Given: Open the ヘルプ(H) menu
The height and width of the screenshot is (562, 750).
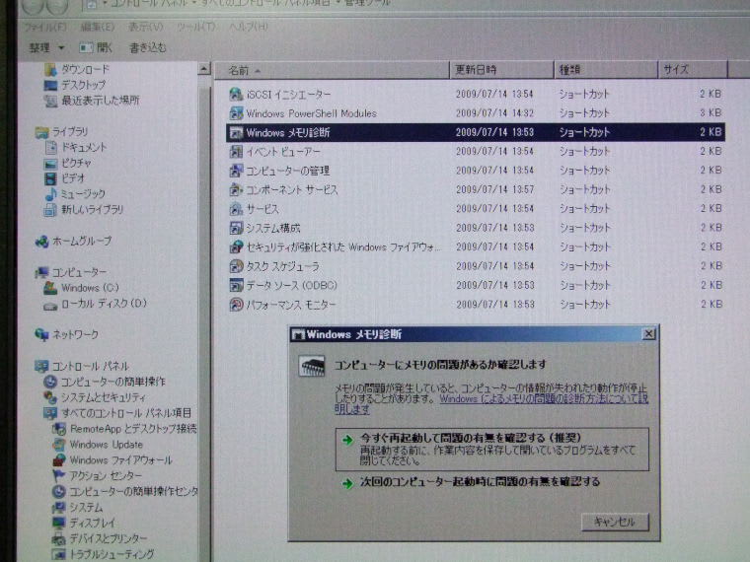Looking at the screenshot, I should (249, 27).
